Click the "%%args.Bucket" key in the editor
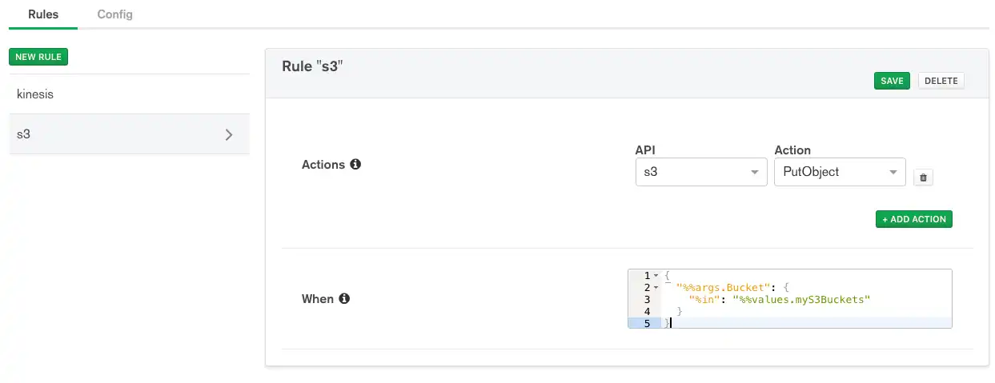The image size is (995, 383). pos(719,287)
